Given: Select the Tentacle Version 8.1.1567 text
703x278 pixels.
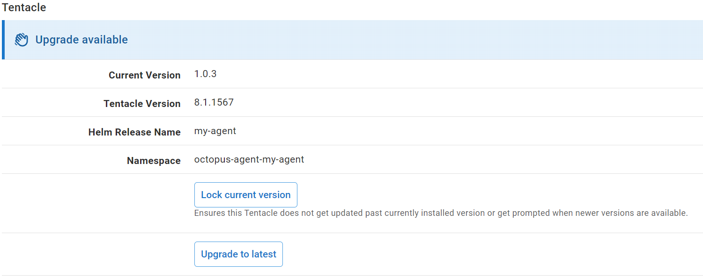Looking at the screenshot, I should [214, 102].
